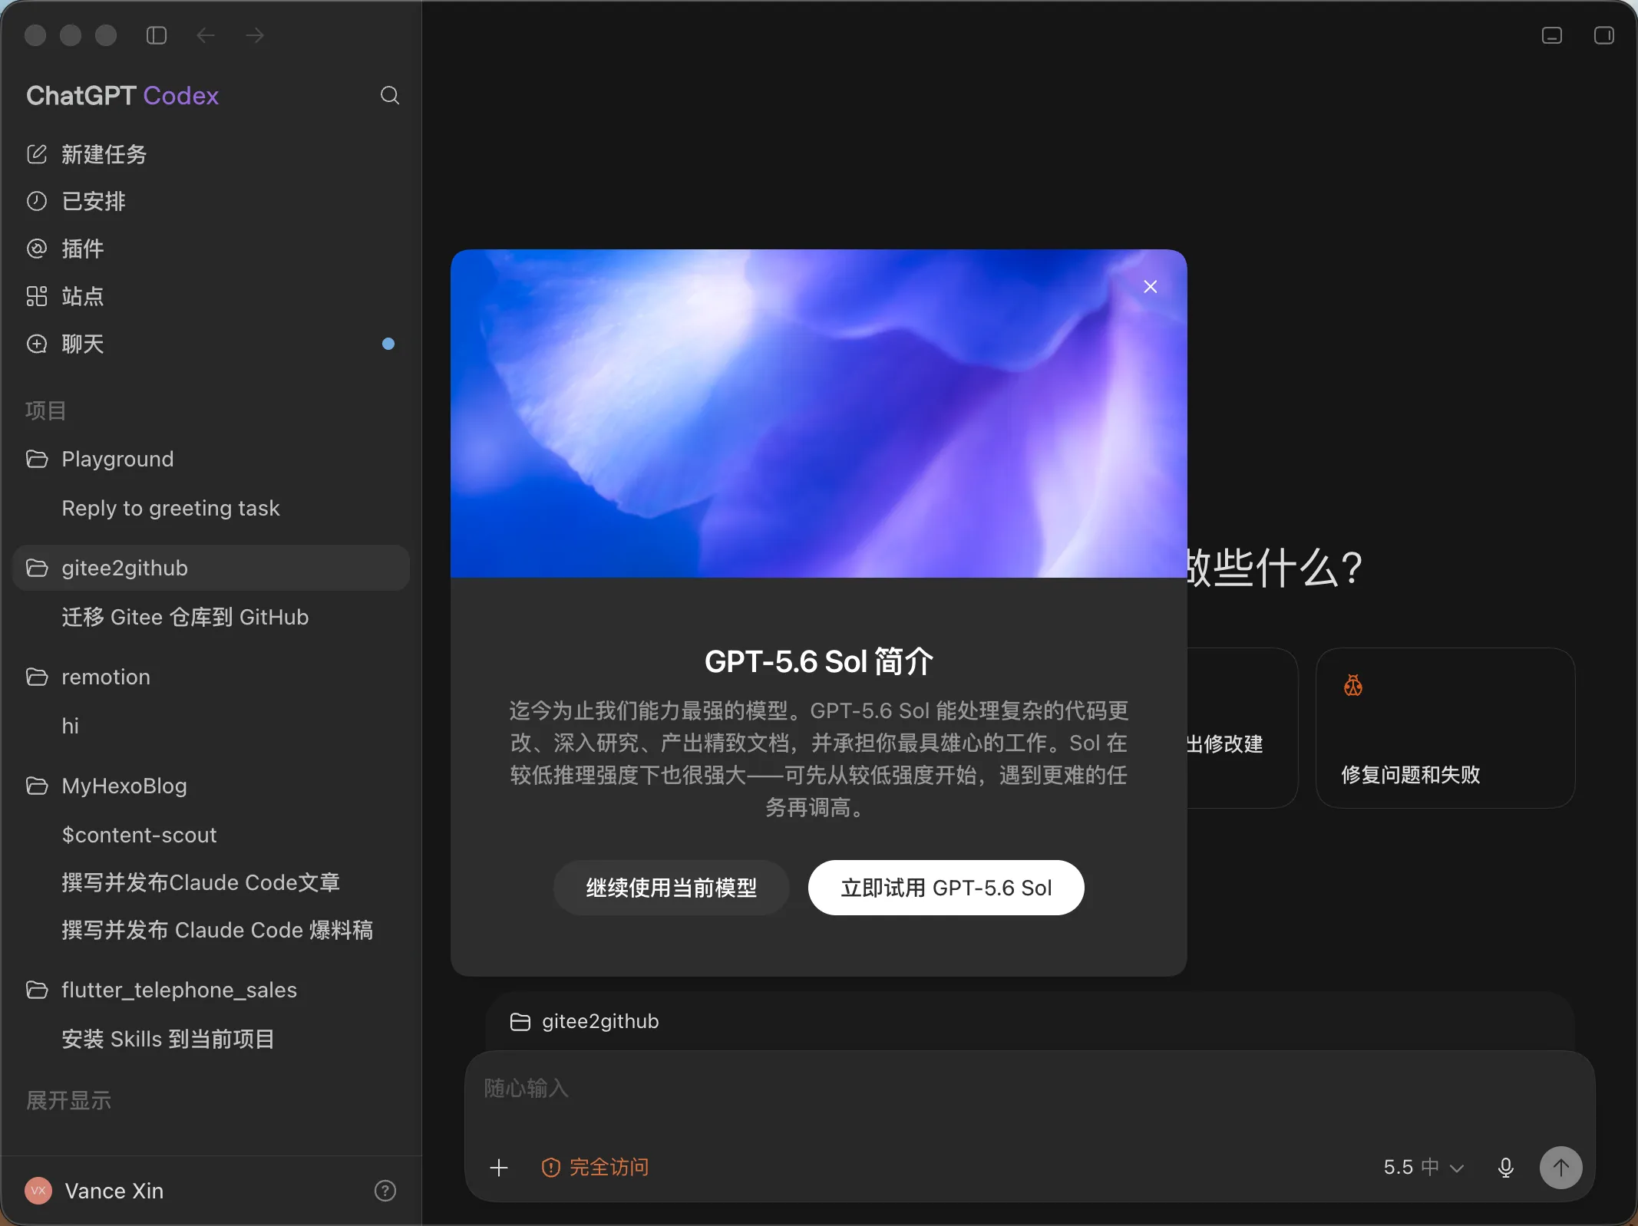Click the 站点 grid icon

[x=37, y=296]
